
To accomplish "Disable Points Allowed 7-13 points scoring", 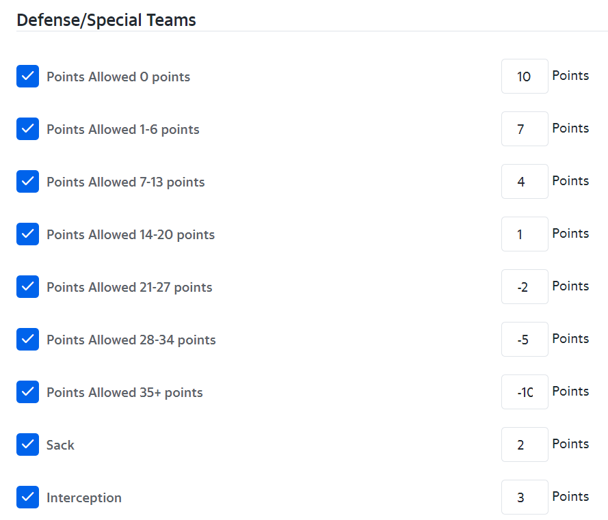I will [x=27, y=182].
